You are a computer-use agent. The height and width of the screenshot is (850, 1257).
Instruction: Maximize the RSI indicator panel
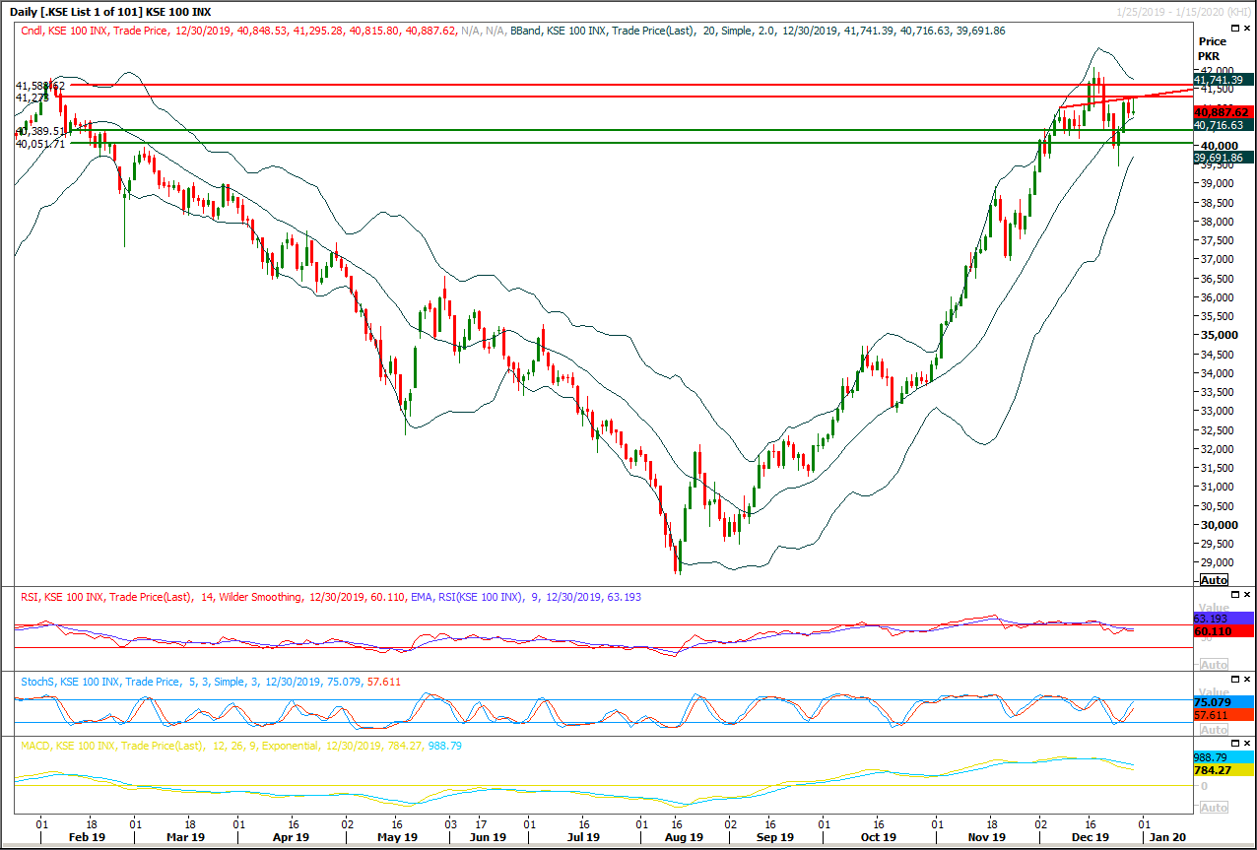[1234, 593]
